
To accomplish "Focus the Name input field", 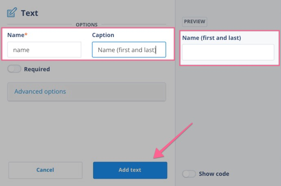I will click(44, 50).
